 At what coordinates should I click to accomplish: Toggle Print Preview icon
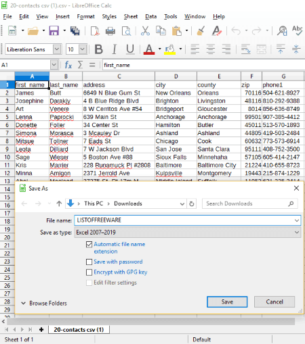tap(126, 31)
